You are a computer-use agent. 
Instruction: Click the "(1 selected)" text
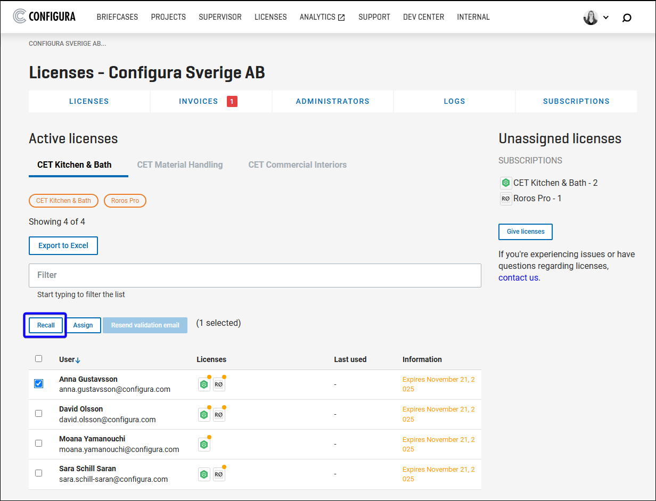218,323
